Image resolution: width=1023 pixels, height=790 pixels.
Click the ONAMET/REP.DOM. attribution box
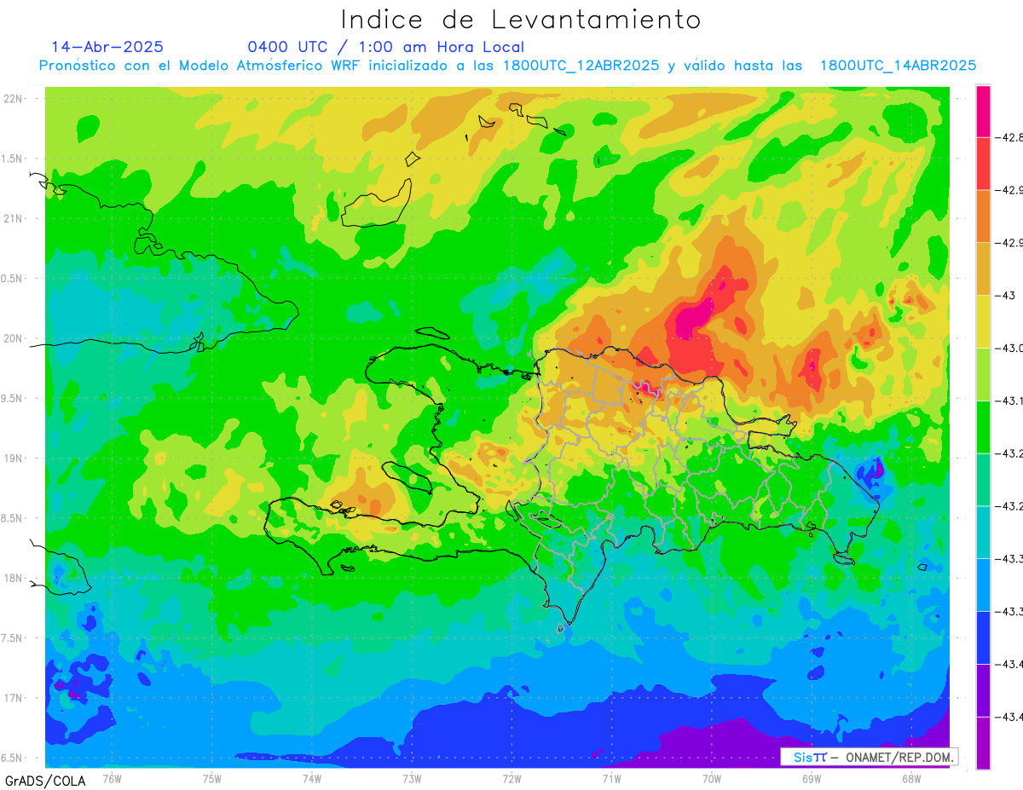pyautogui.click(x=869, y=757)
